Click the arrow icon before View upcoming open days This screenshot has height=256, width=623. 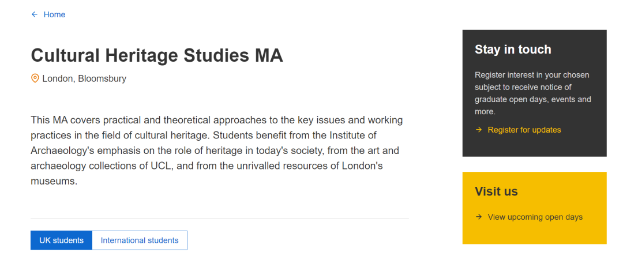(479, 217)
